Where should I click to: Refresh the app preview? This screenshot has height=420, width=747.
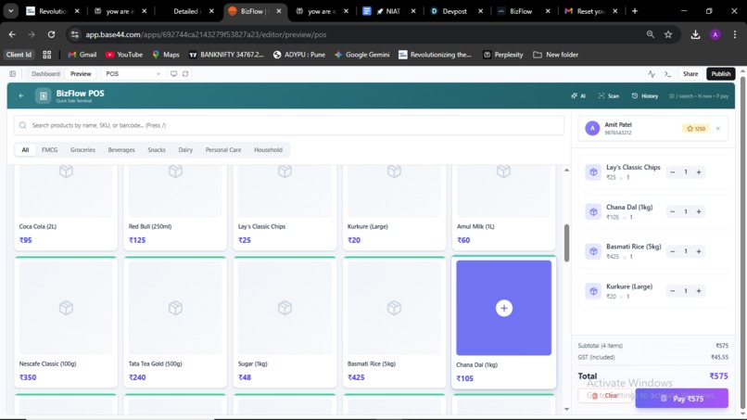(185, 74)
